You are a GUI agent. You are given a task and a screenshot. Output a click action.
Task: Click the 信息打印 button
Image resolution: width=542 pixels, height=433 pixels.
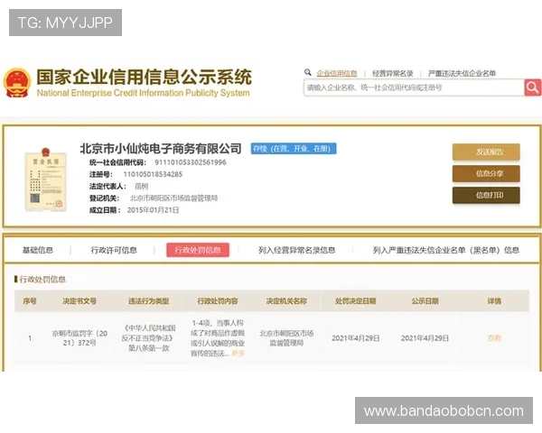point(486,195)
